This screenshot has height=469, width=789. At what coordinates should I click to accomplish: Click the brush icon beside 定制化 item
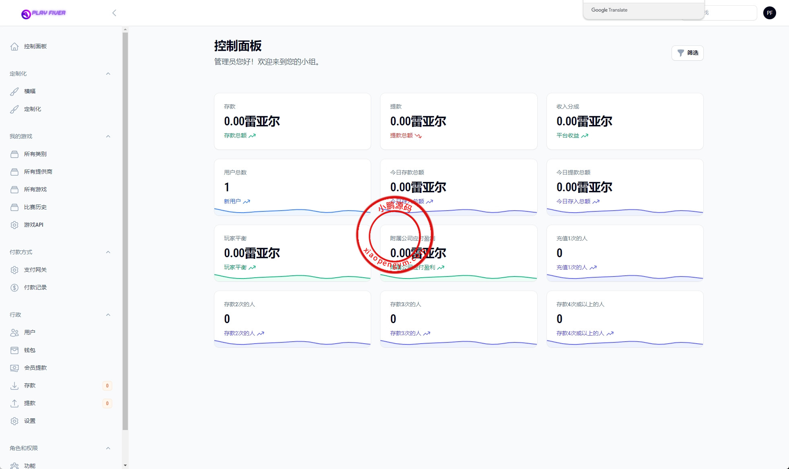pos(14,109)
